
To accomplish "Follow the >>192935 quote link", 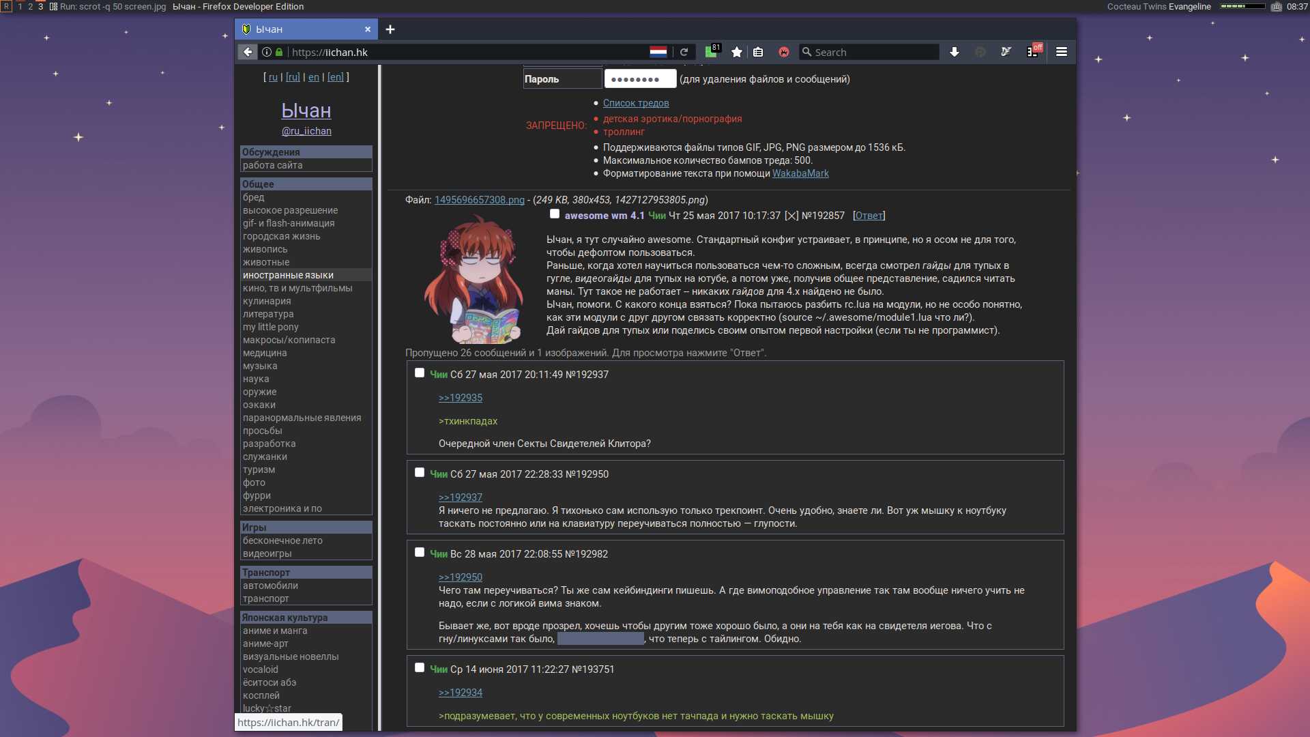I will tap(461, 398).
